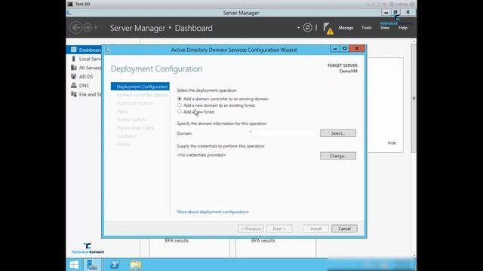The width and height of the screenshot is (483, 271).
Task: Open the Manage menu
Action: pyautogui.click(x=346, y=28)
